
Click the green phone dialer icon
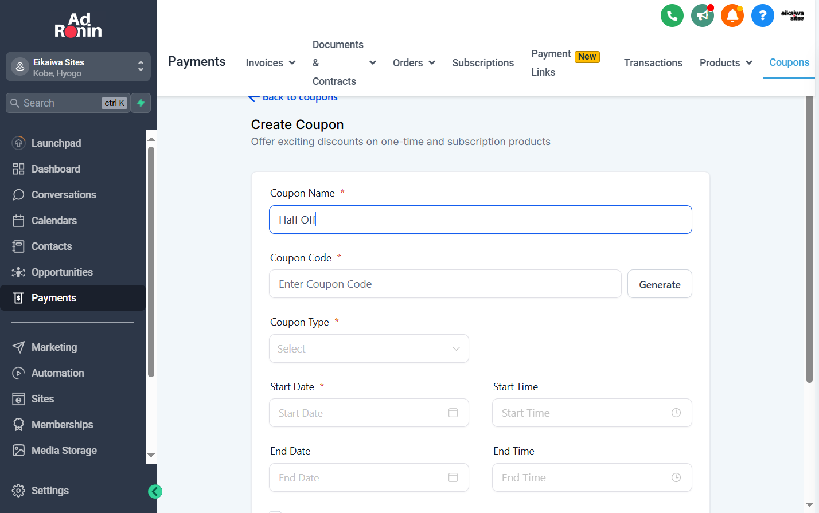(672, 15)
